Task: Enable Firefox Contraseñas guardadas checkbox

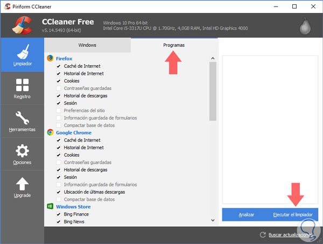Action: click(58, 88)
